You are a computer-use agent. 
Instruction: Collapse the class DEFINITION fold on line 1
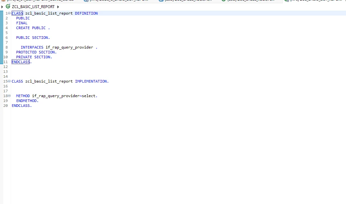coord(9,13)
